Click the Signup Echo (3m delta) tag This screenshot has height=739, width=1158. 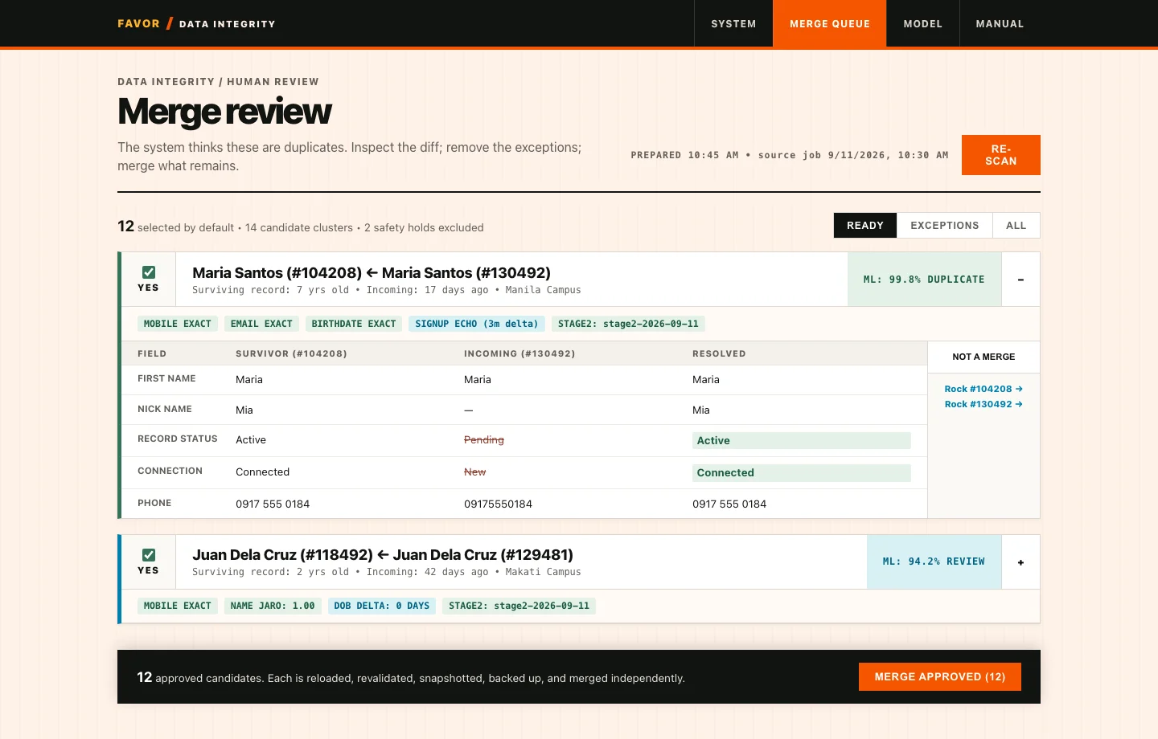tap(477, 324)
